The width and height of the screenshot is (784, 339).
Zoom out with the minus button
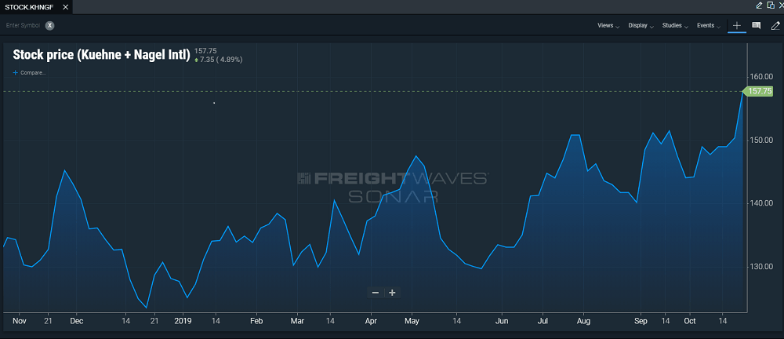point(376,293)
